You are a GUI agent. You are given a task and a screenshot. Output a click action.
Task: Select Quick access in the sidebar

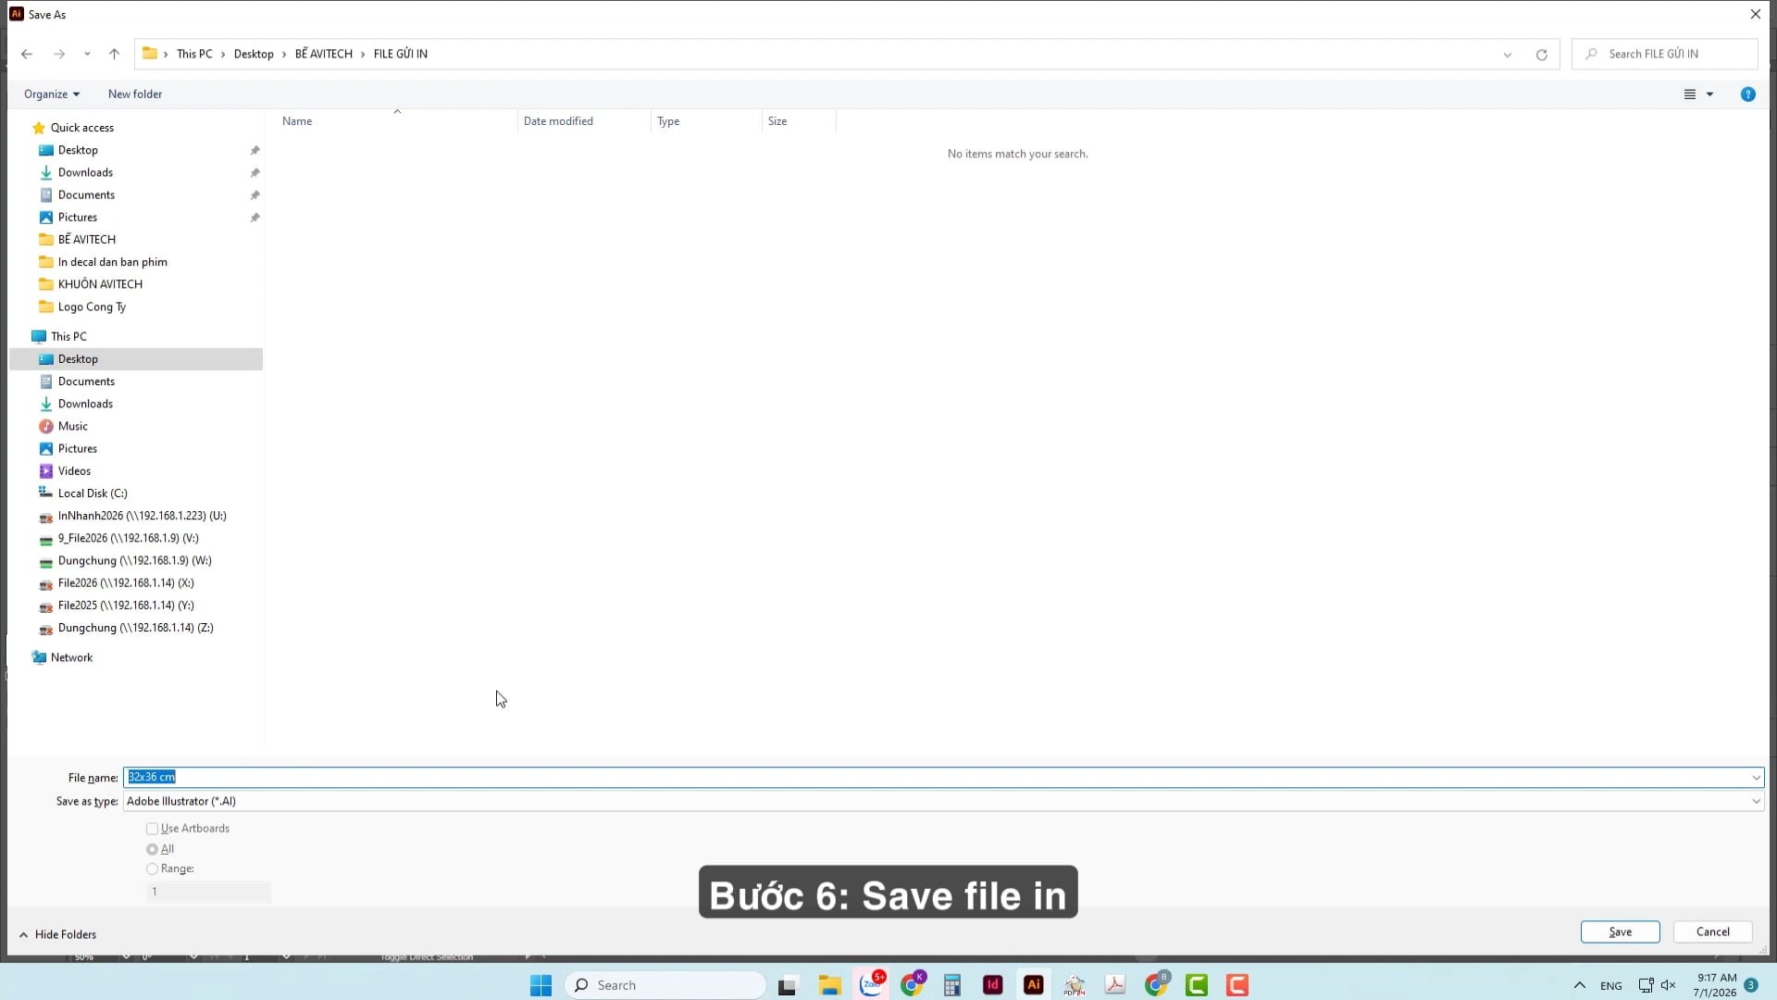point(81,128)
